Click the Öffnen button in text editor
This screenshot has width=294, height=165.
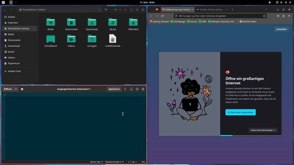[x=8, y=89]
